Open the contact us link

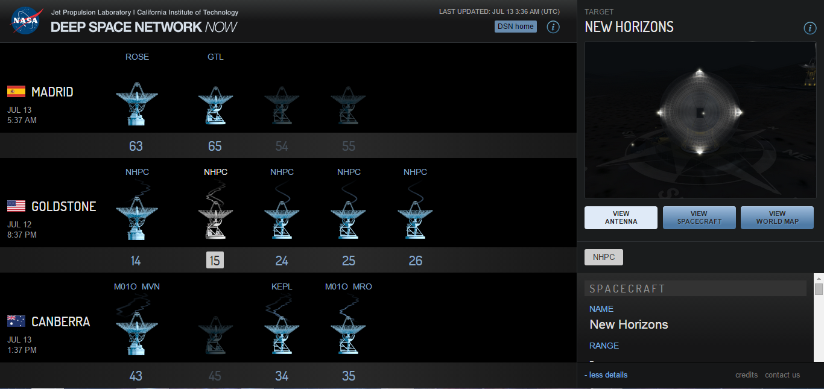tap(782, 375)
